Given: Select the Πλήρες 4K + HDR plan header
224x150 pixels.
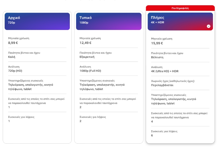Looking at the screenshot, I should (180, 21).
